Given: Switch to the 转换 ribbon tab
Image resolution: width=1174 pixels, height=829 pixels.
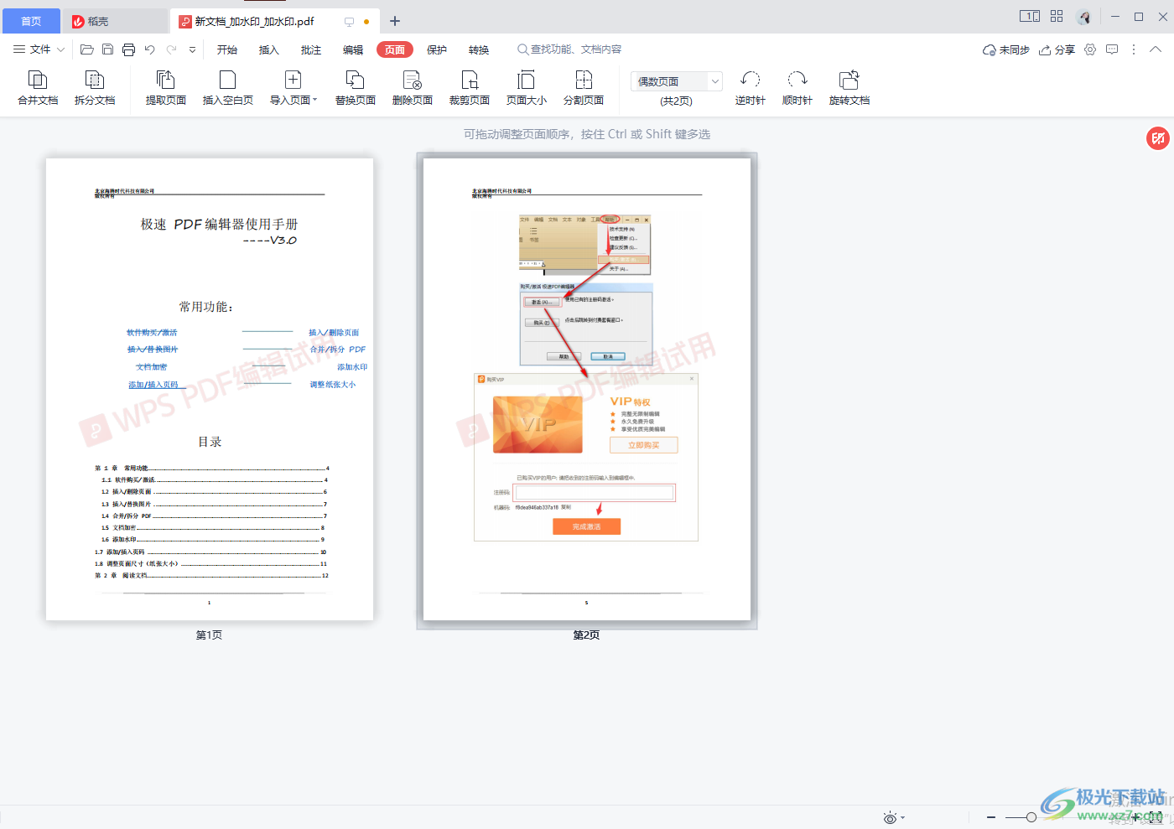Looking at the screenshot, I should point(479,49).
